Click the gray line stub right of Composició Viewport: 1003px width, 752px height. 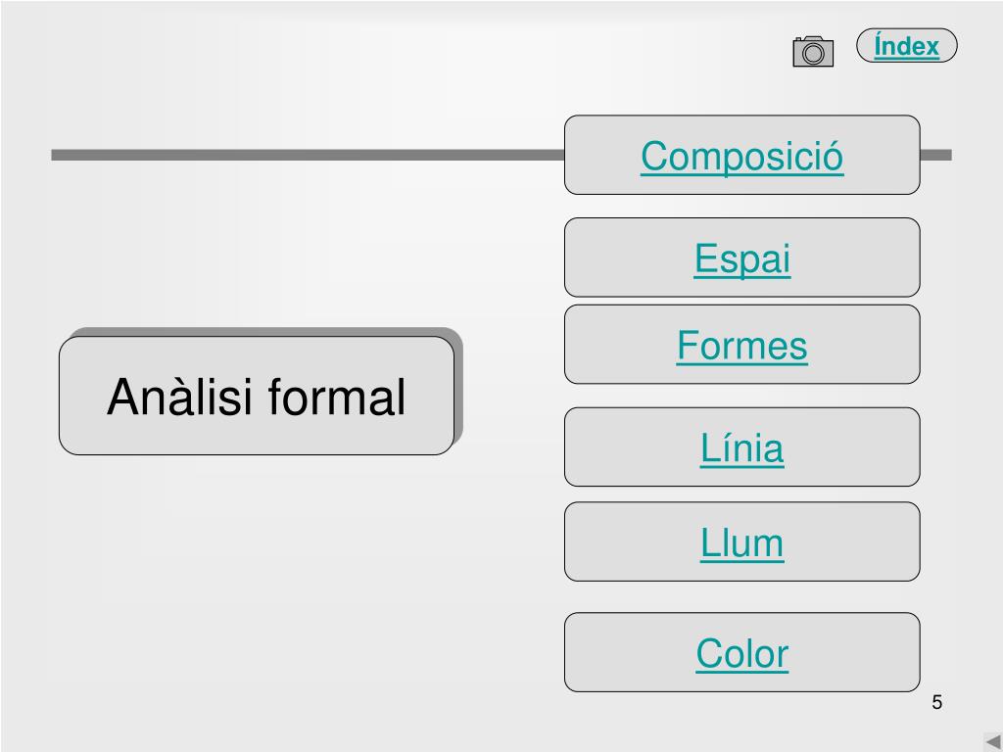click(935, 155)
